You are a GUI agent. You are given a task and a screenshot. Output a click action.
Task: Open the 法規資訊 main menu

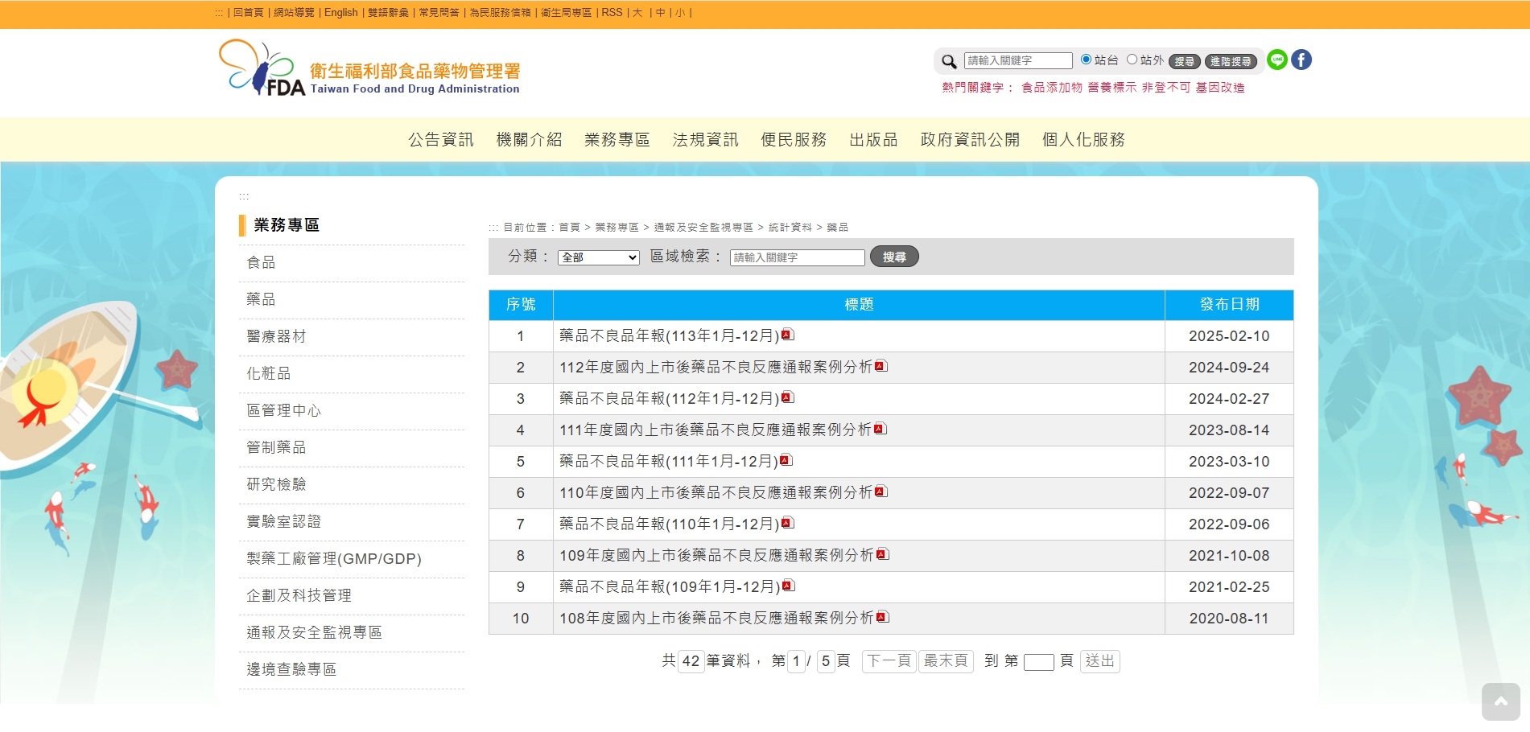pyautogui.click(x=705, y=140)
